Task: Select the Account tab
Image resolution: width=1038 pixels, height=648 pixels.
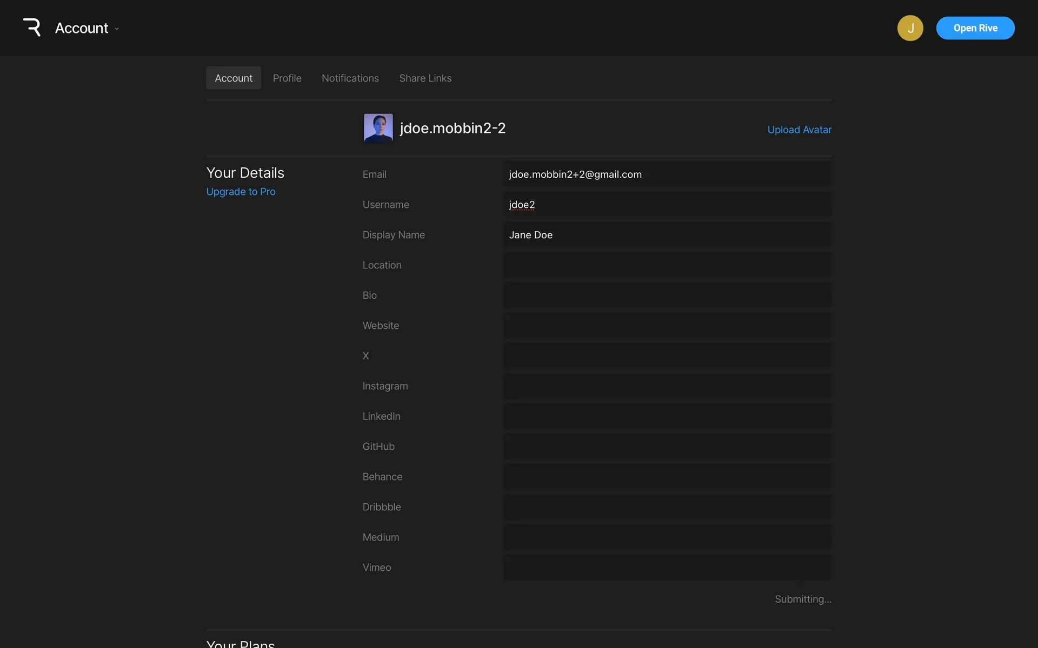Action: pos(234,78)
